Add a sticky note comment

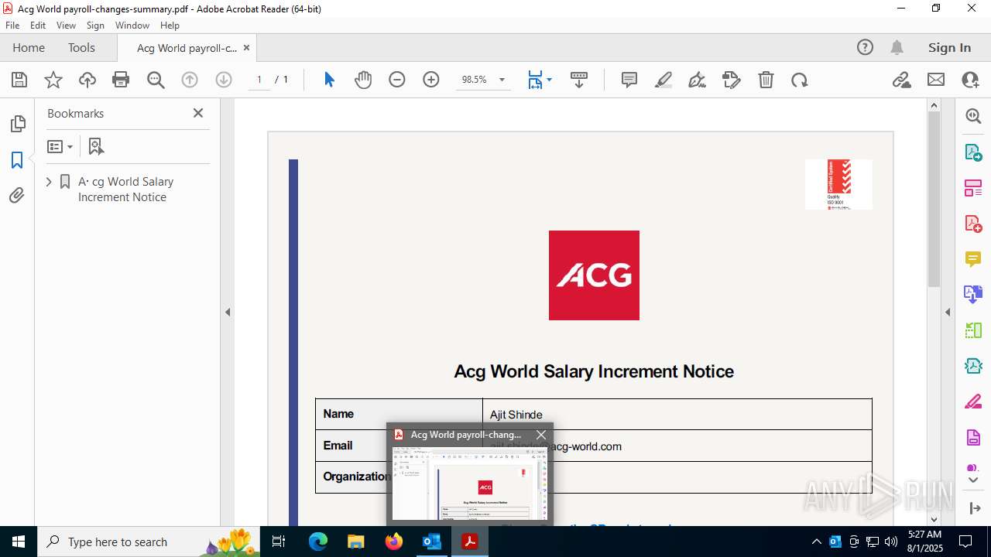(629, 80)
